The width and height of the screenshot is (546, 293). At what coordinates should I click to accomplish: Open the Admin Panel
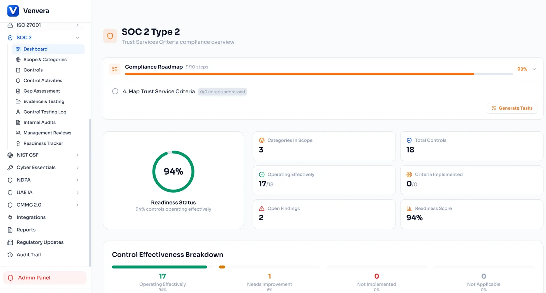45,278
